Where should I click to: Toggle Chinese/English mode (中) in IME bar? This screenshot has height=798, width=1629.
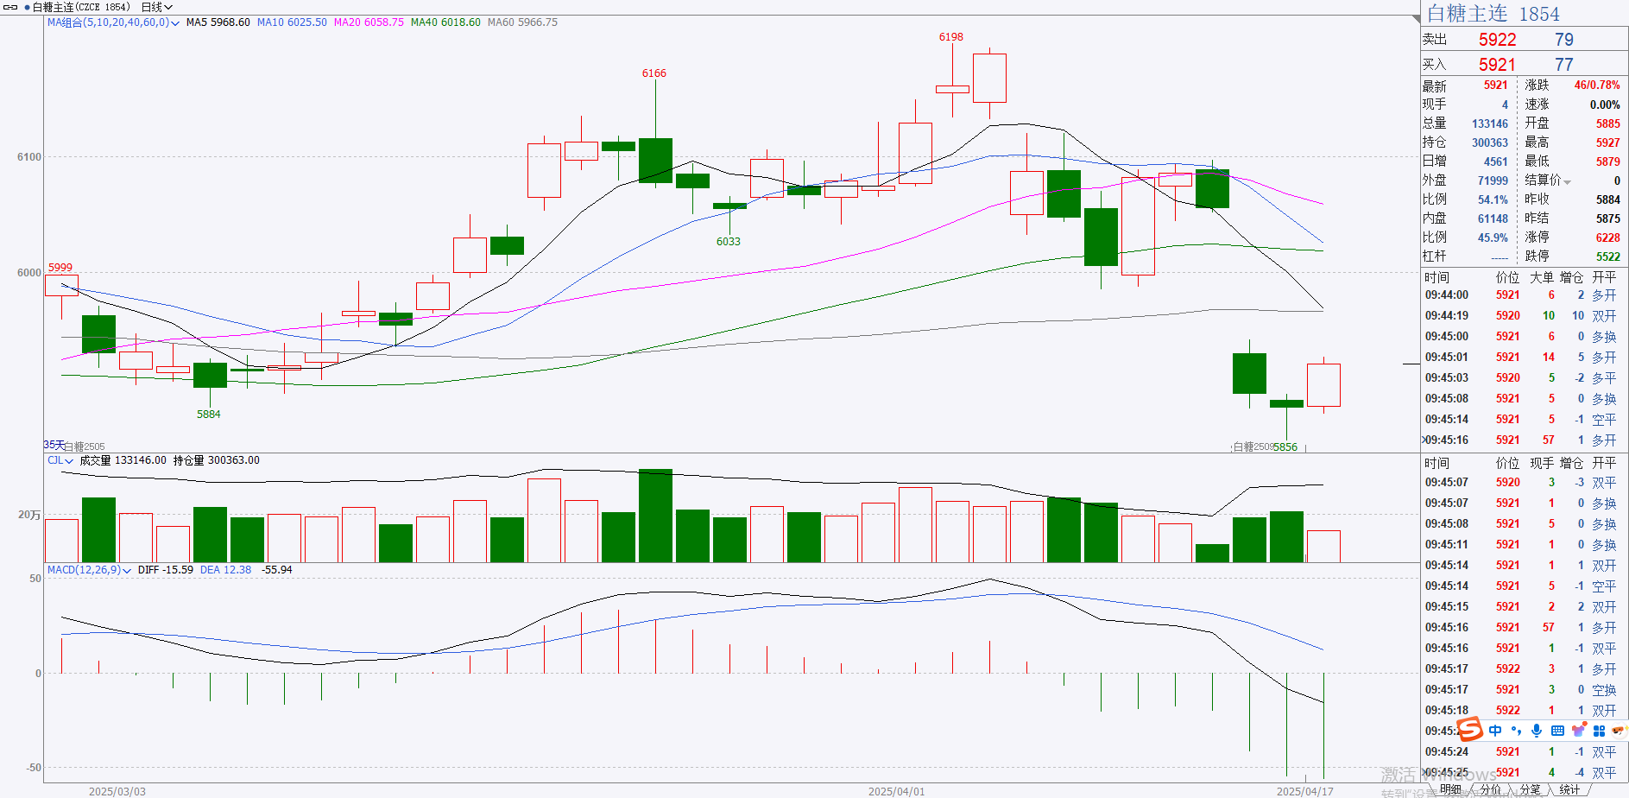[1495, 731]
